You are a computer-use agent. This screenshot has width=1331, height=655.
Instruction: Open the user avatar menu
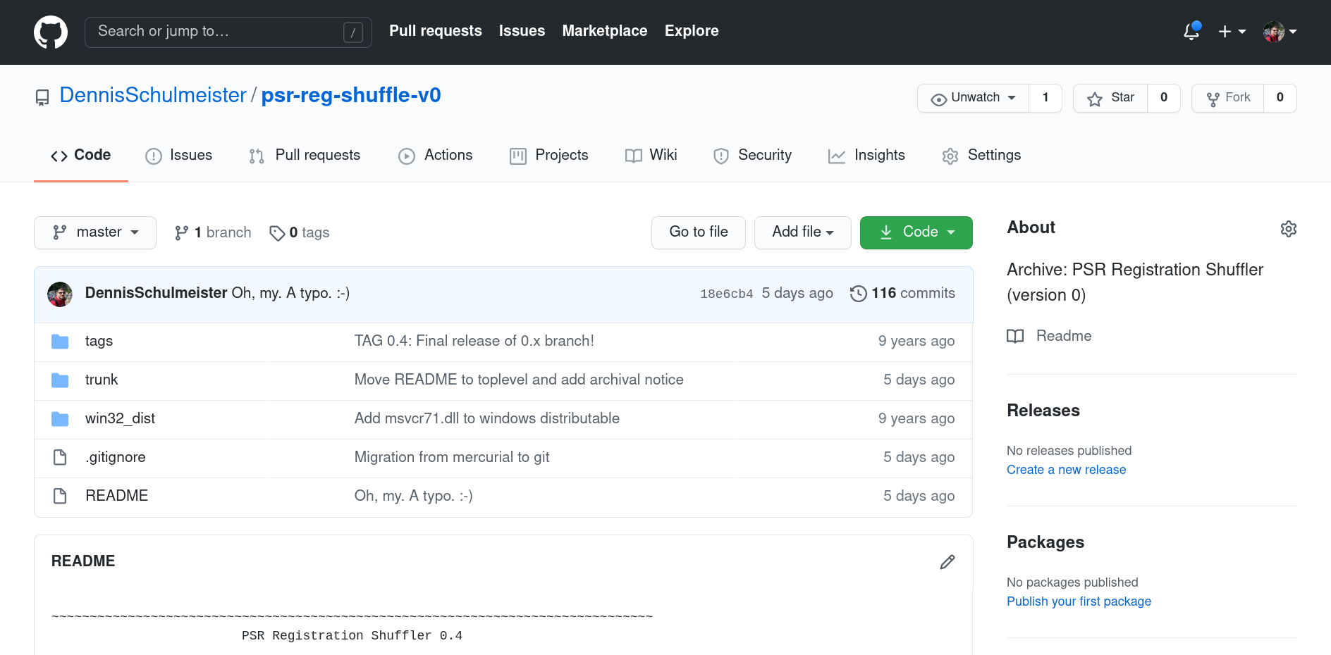tap(1280, 32)
